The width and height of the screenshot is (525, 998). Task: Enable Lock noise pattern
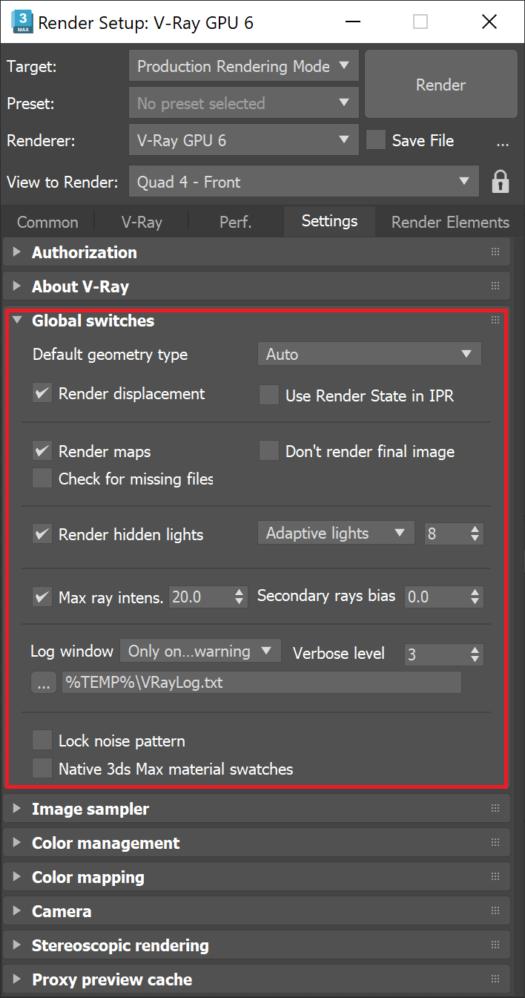click(x=42, y=740)
